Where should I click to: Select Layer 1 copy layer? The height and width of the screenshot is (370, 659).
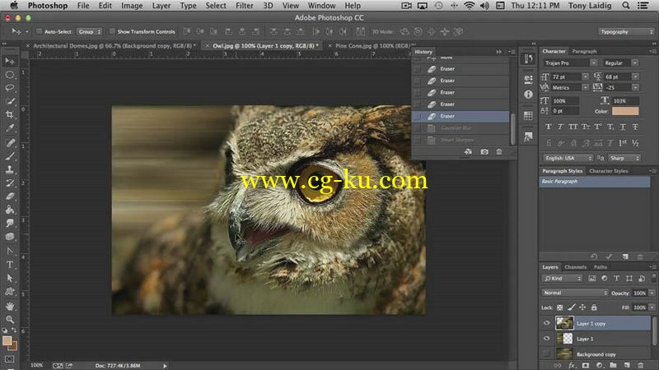point(602,323)
